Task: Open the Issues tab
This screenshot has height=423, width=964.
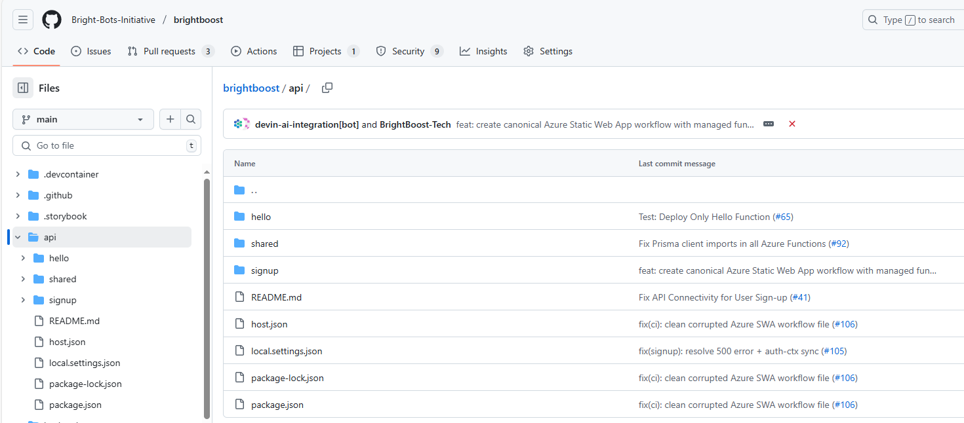Action: click(90, 51)
